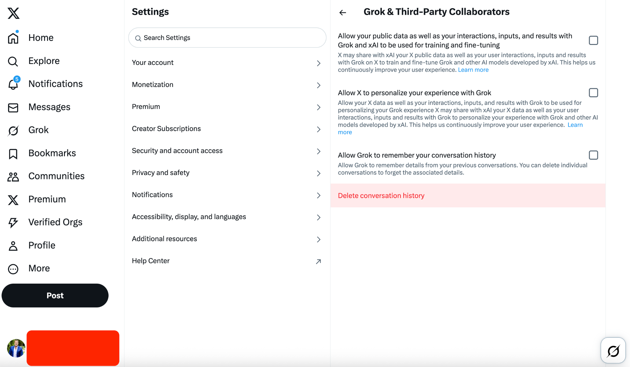Click the Search Settings field
The image size is (630, 367).
(227, 38)
